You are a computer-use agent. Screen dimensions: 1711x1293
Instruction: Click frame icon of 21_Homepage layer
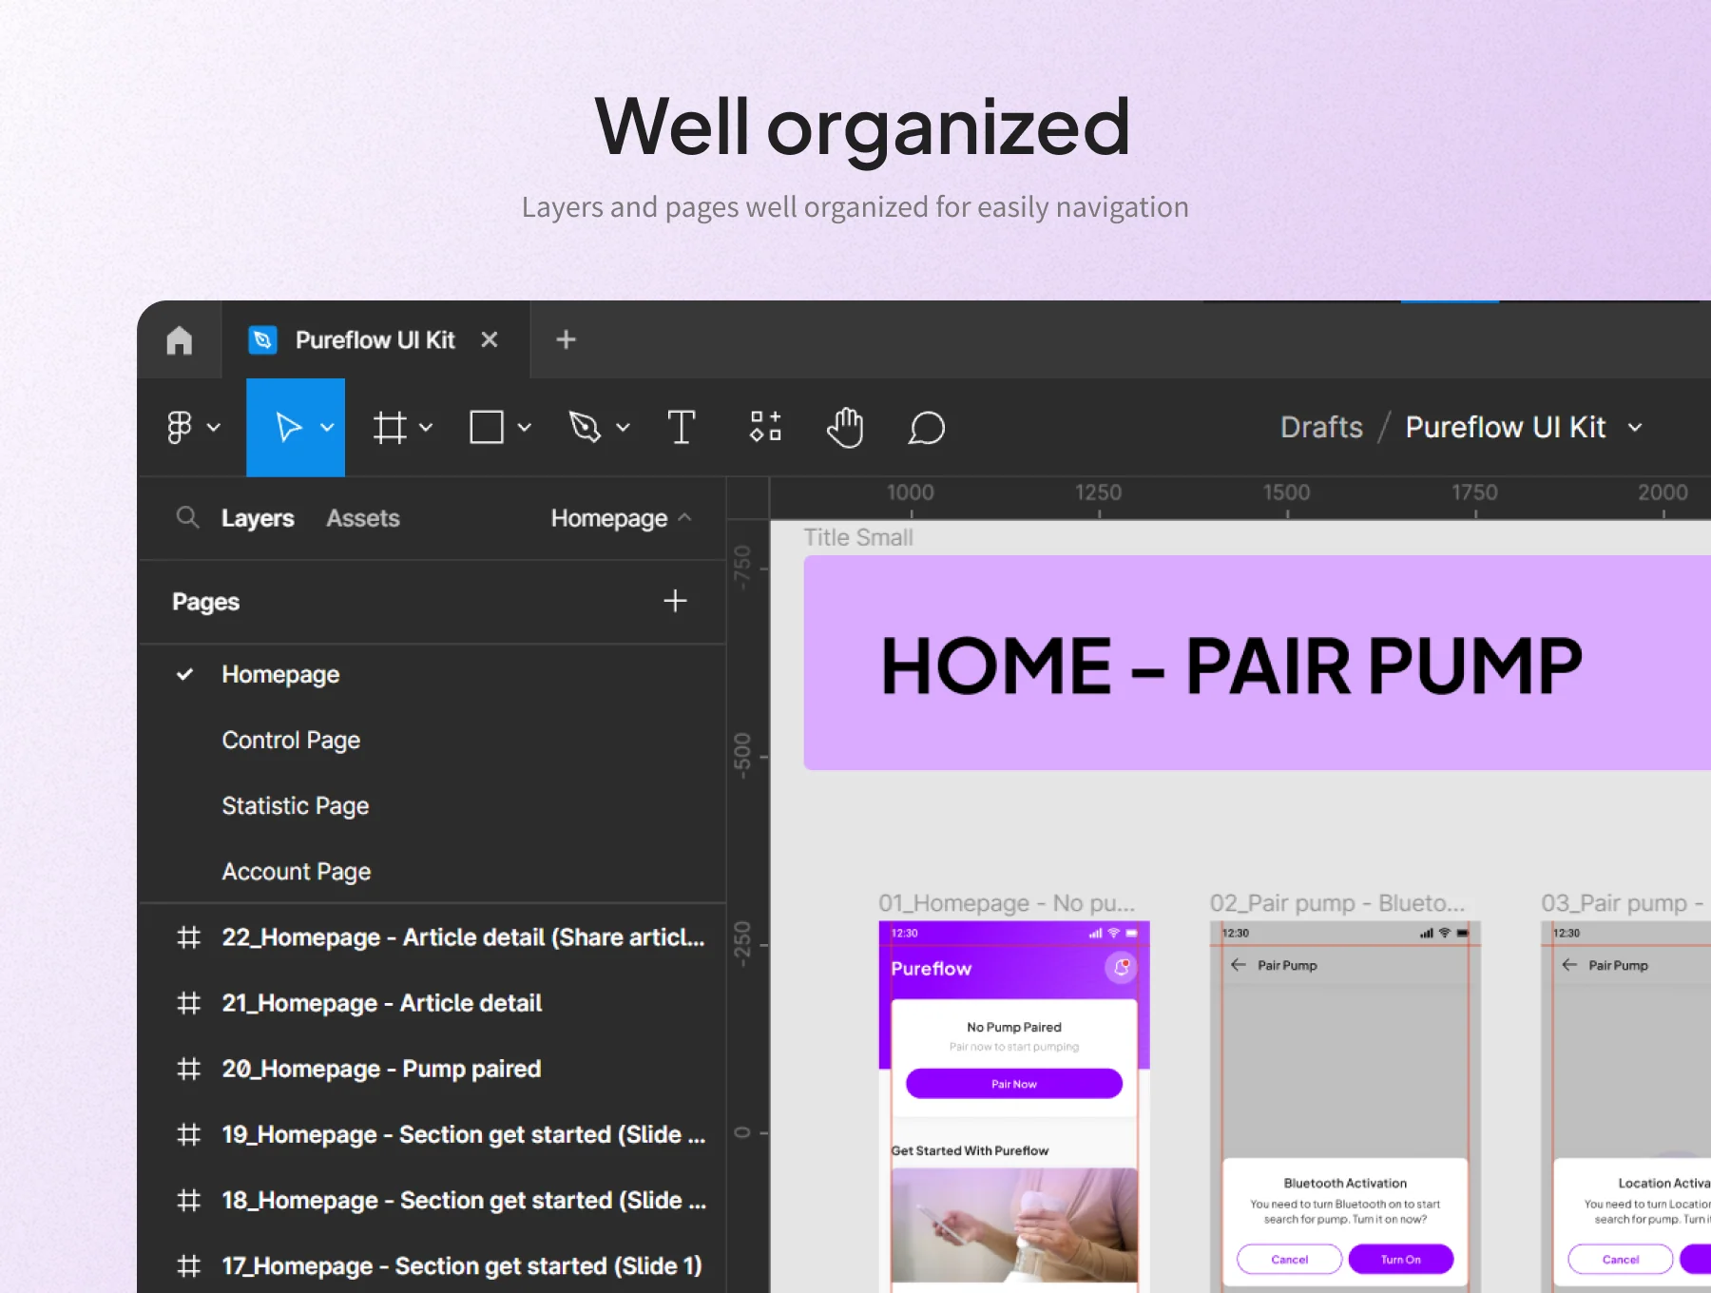(x=189, y=1003)
